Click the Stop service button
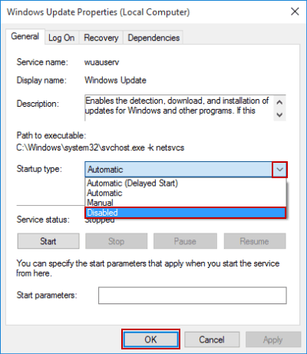This screenshot has width=307, height=354. (x=117, y=241)
